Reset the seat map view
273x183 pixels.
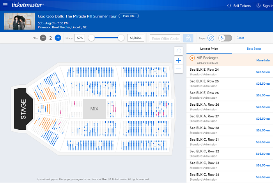178,51
